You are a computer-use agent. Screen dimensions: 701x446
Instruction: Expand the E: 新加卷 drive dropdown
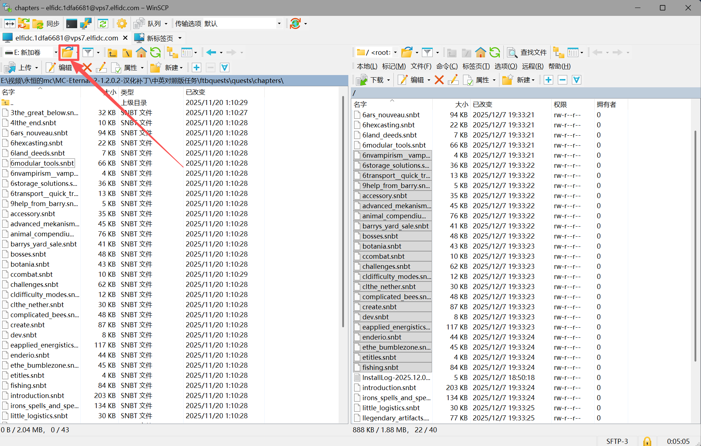(x=56, y=53)
